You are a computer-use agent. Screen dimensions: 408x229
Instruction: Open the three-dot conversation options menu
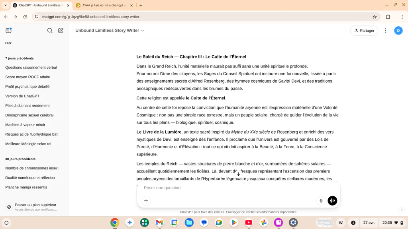click(x=385, y=30)
